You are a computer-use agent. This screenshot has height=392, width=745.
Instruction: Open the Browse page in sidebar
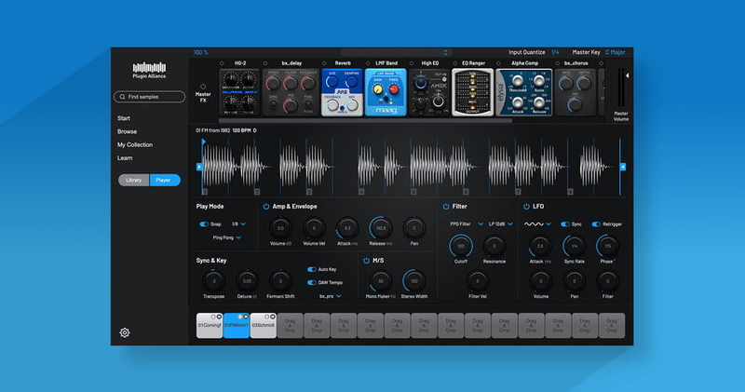(127, 131)
